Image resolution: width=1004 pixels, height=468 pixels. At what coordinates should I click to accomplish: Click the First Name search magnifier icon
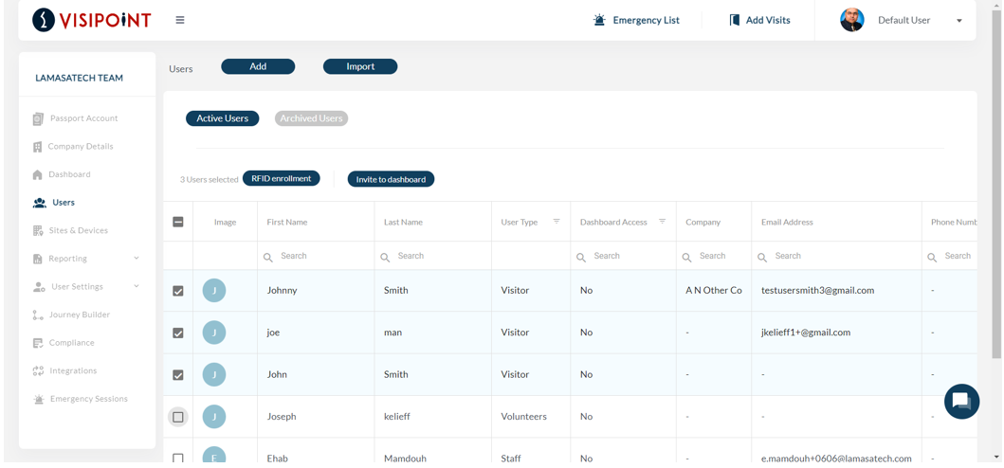[x=268, y=258]
